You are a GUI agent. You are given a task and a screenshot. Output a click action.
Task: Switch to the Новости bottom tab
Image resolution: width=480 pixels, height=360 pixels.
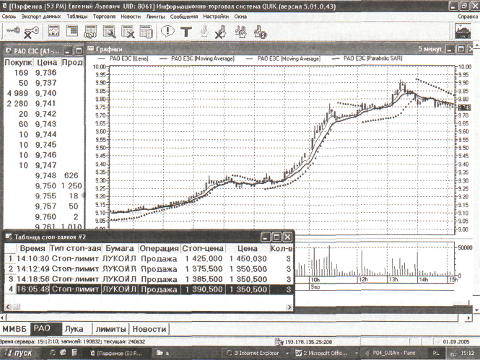pos(149,329)
